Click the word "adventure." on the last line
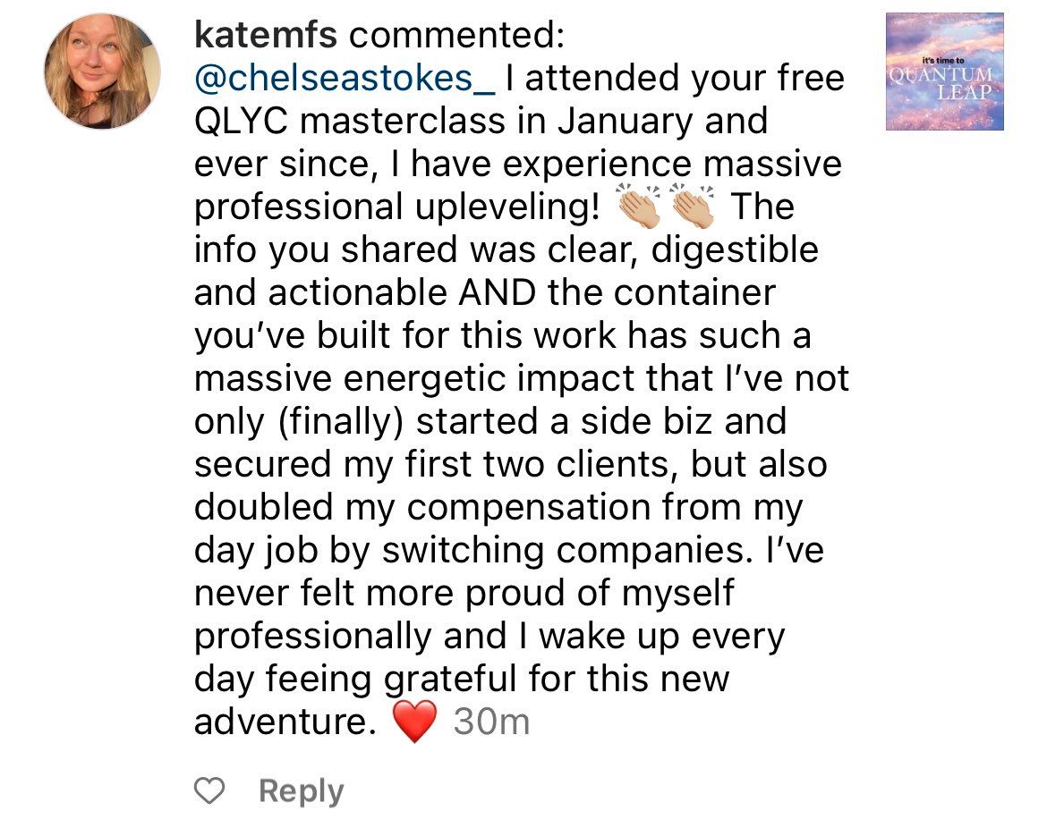The height and width of the screenshot is (828, 1047). pos(285,722)
